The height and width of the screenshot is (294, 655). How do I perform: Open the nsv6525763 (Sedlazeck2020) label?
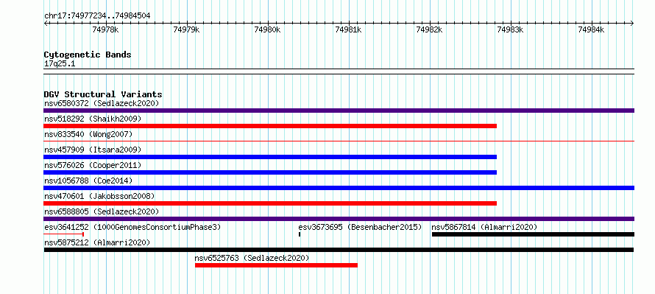(252, 258)
